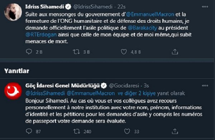Open more options on the Göç İdaresi reply
Viewport: 215px width, 140px height.
click(x=205, y=86)
